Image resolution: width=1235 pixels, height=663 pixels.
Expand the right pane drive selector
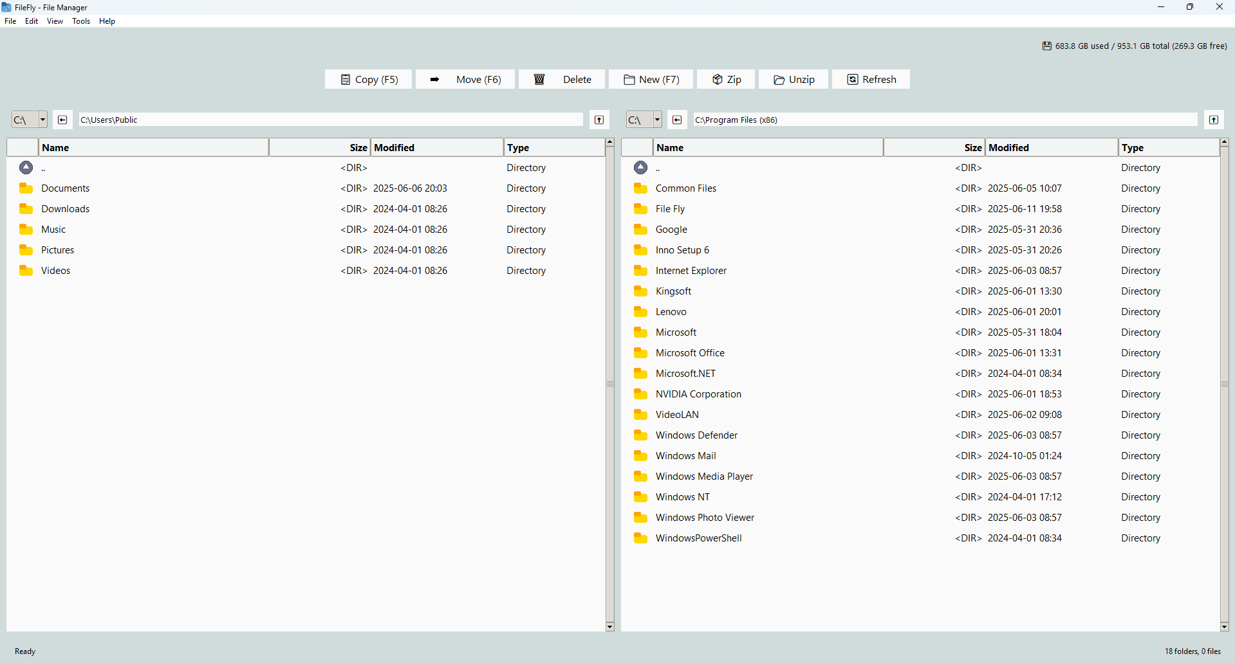[x=657, y=120]
